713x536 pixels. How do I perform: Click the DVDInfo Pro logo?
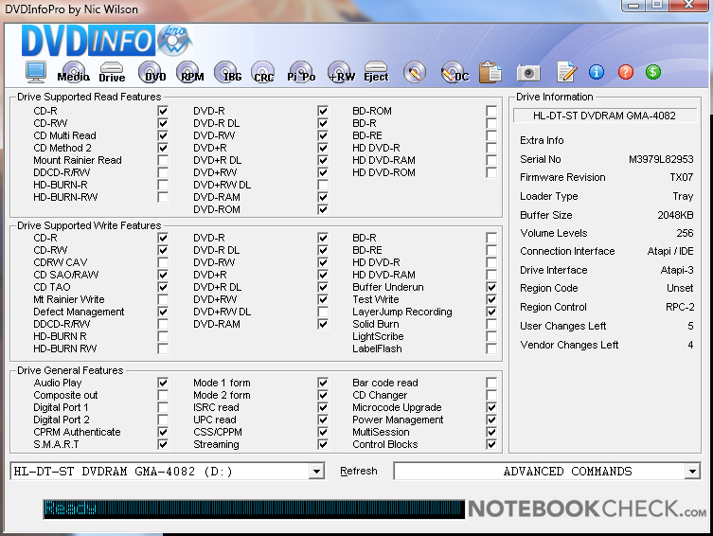[x=106, y=41]
